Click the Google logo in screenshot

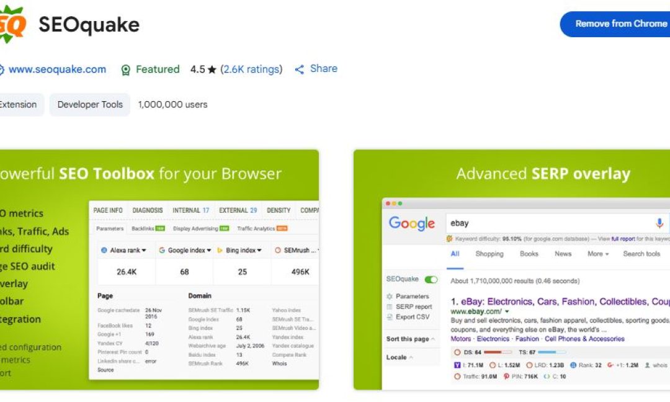(x=411, y=223)
